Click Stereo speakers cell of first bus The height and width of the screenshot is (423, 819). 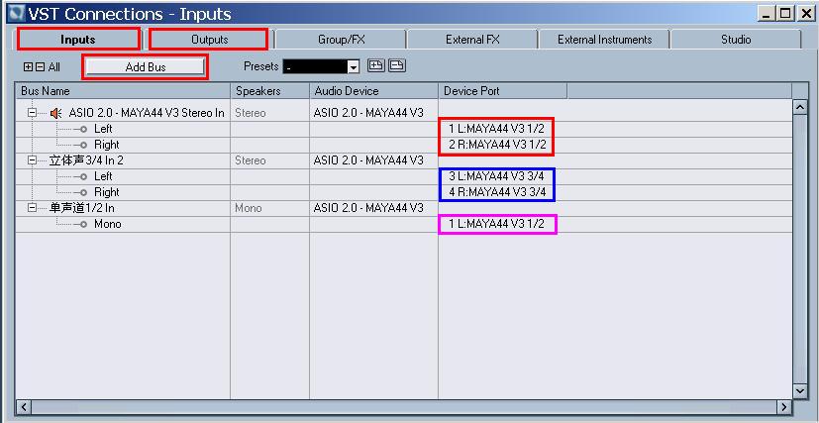coord(269,113)
